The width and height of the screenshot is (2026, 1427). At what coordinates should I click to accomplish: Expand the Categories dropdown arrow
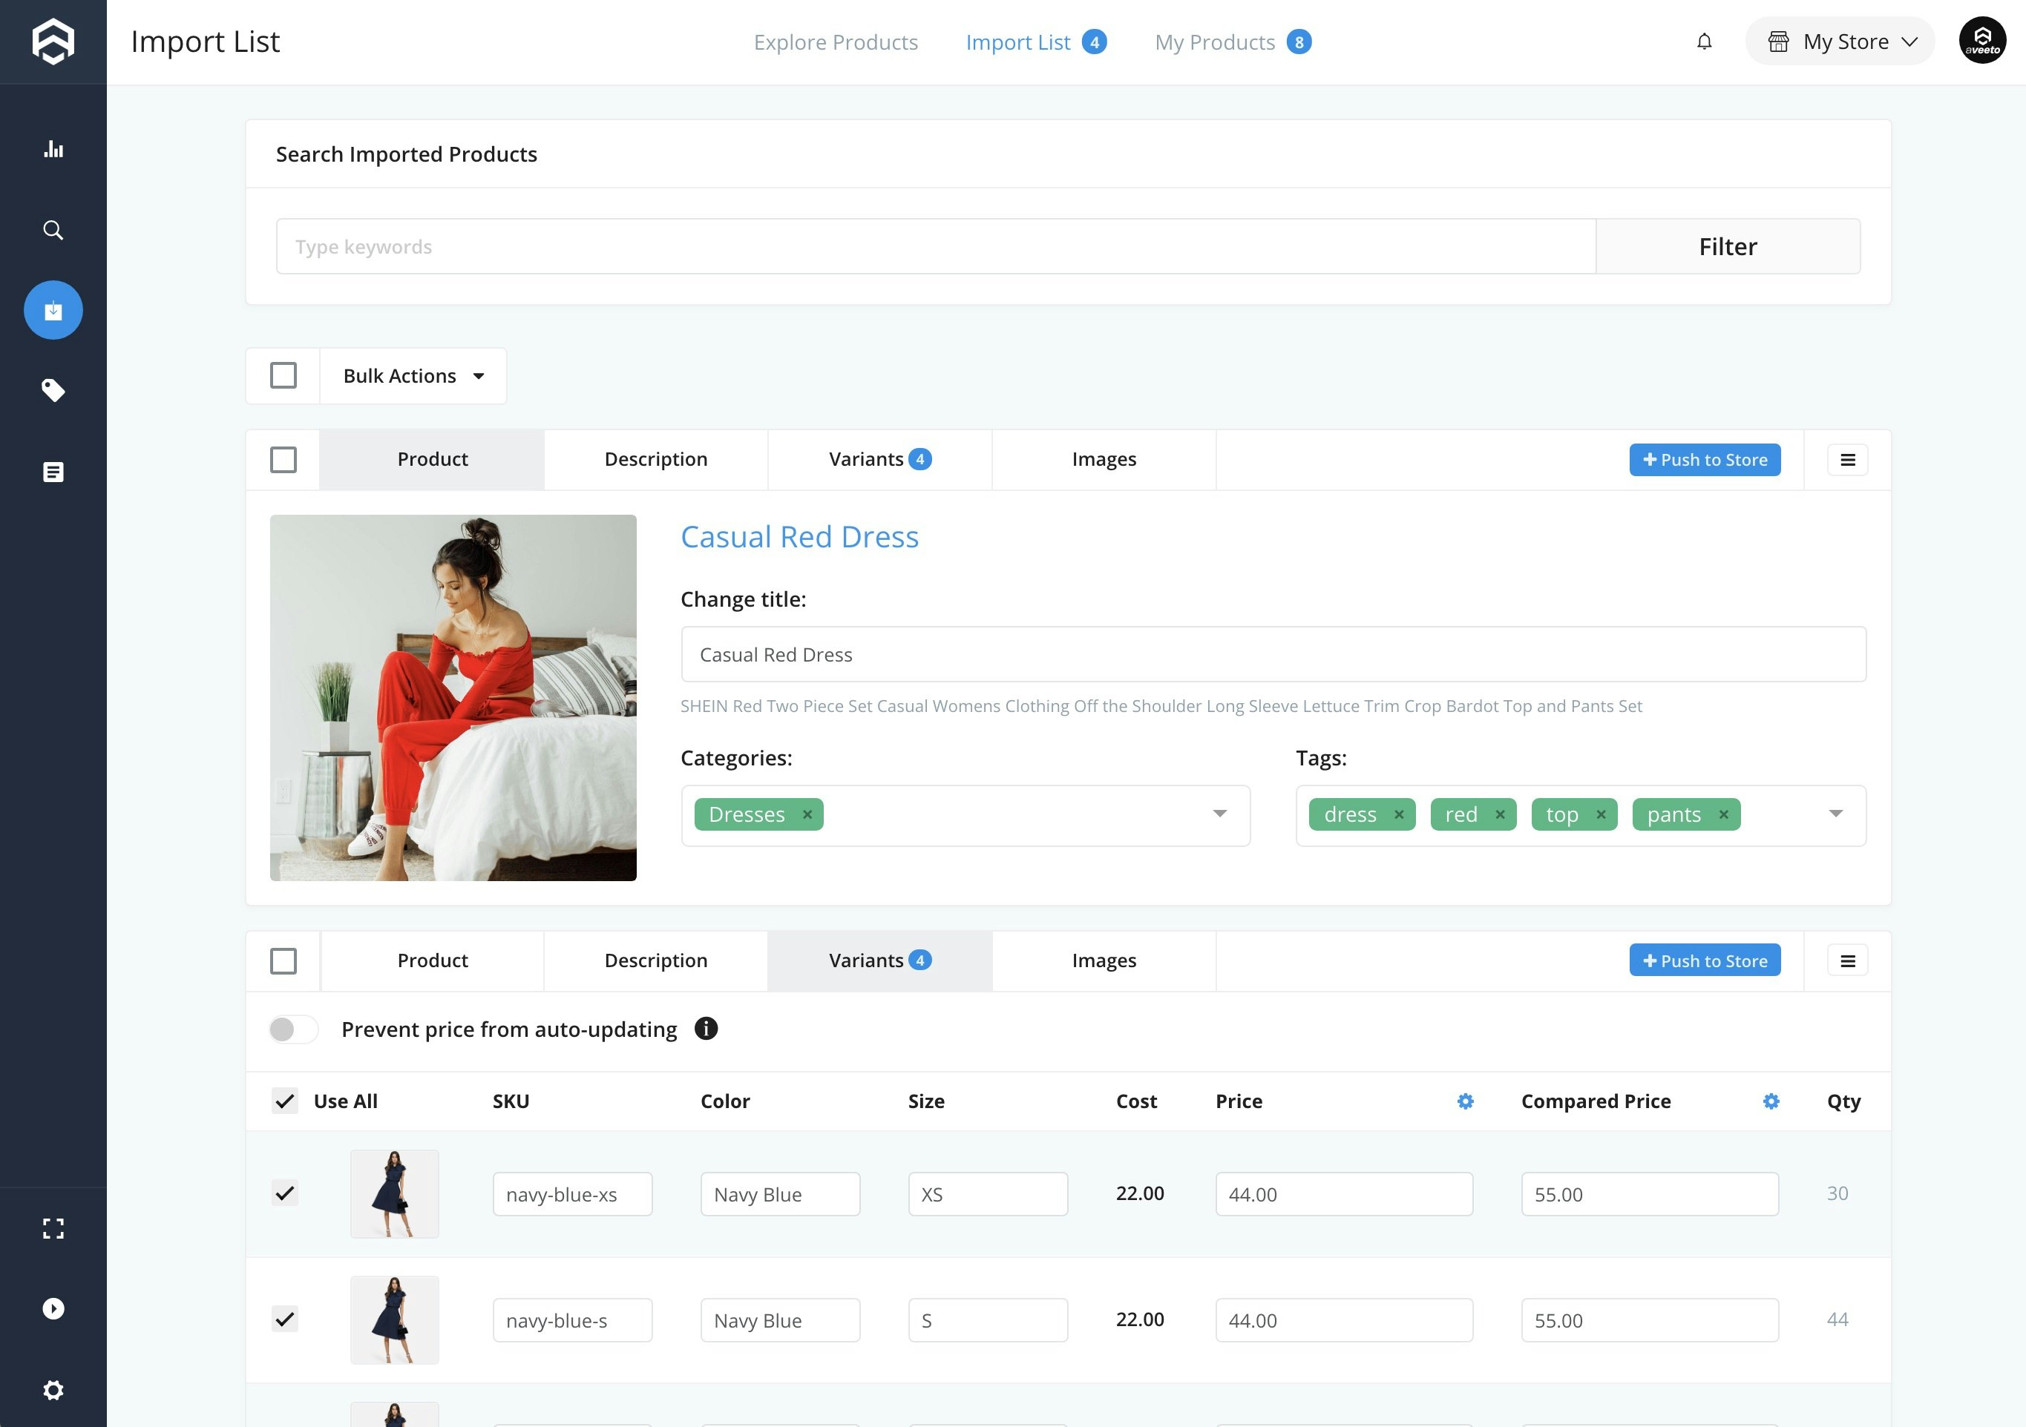pos(1219,814)
